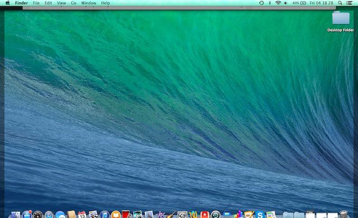Launch iTunes from the dock
The height and width of the screenshot is (218, 358).
point(105,215)
